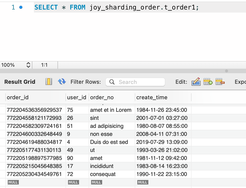Click the Export label near Edit controls
This screenshot has height=188, width=246.
[240, 82]
